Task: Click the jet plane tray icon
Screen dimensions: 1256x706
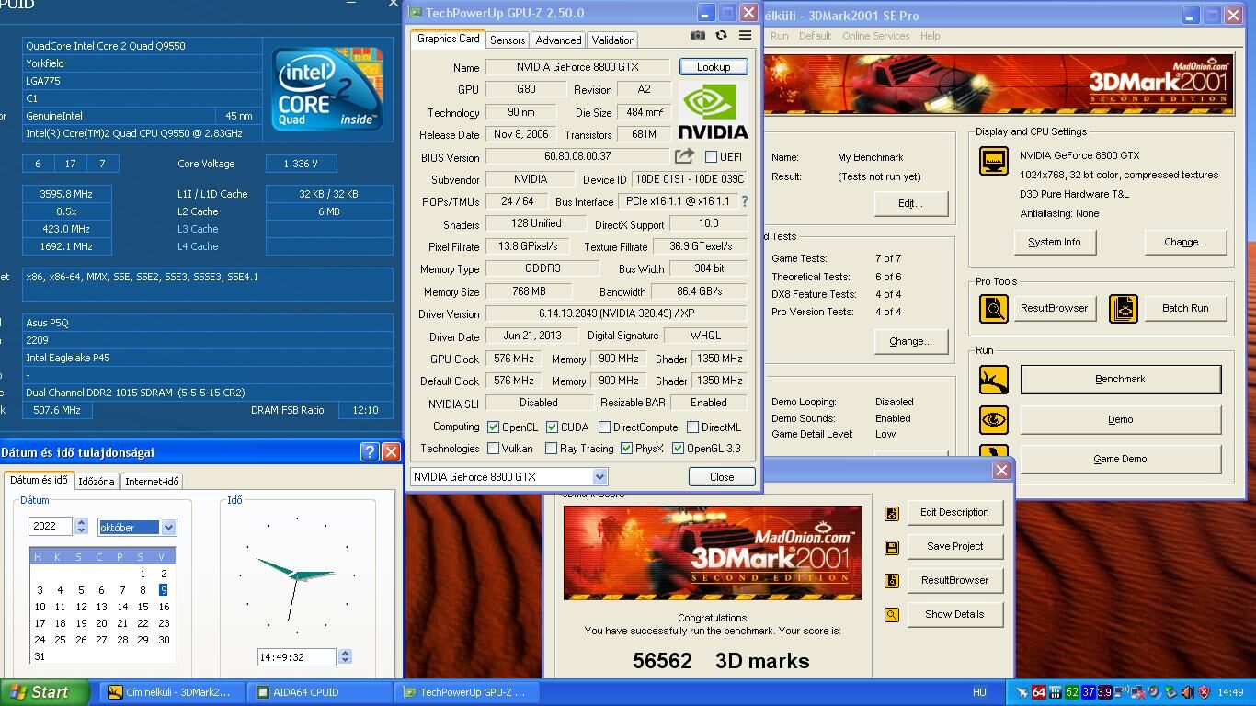Action: [1022, 692]
